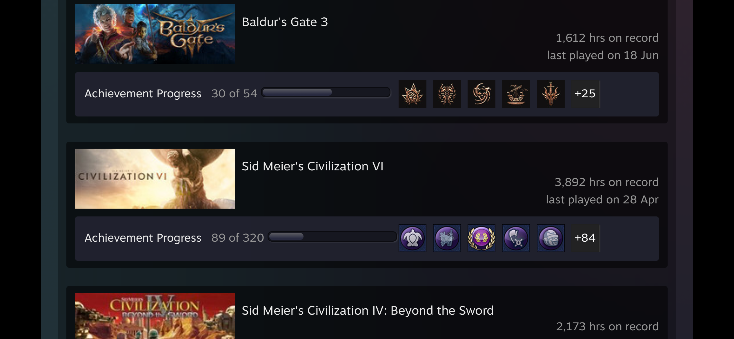Click the Civilization IV Beyond the Sword thumbnail

click(x=155, y=316)
